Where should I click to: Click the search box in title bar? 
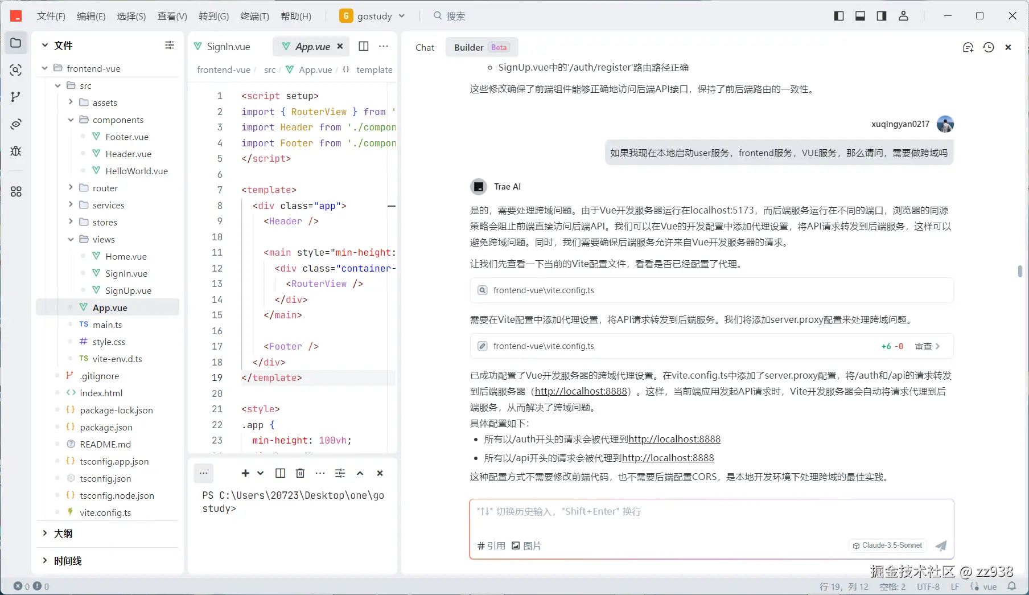[450, 16]
